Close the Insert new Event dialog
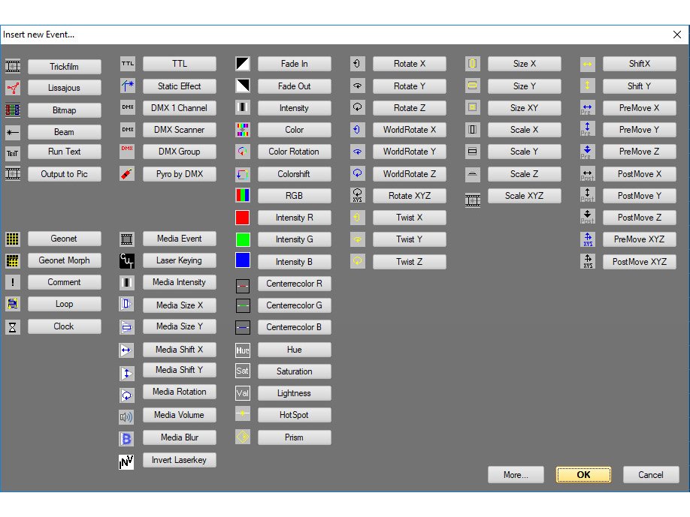 676,35
